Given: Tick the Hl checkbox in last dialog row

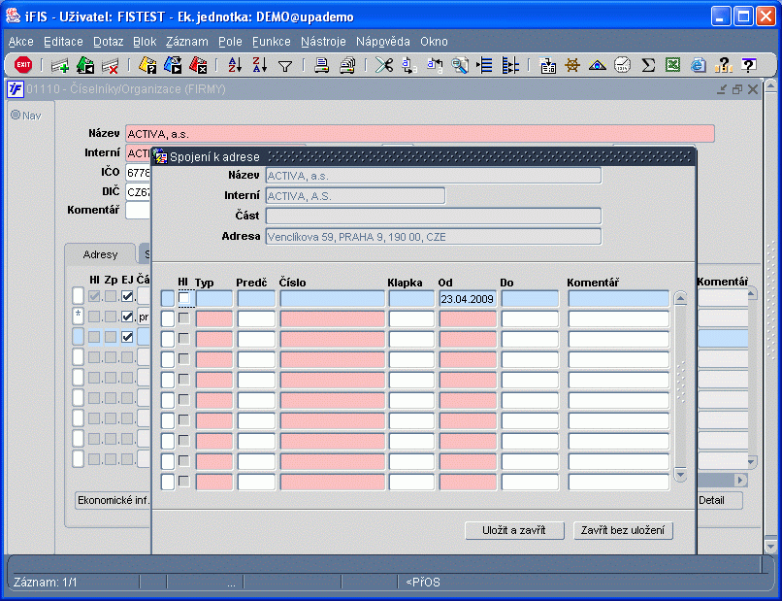Looking at the screenshot, I should (x=184, y=482).
